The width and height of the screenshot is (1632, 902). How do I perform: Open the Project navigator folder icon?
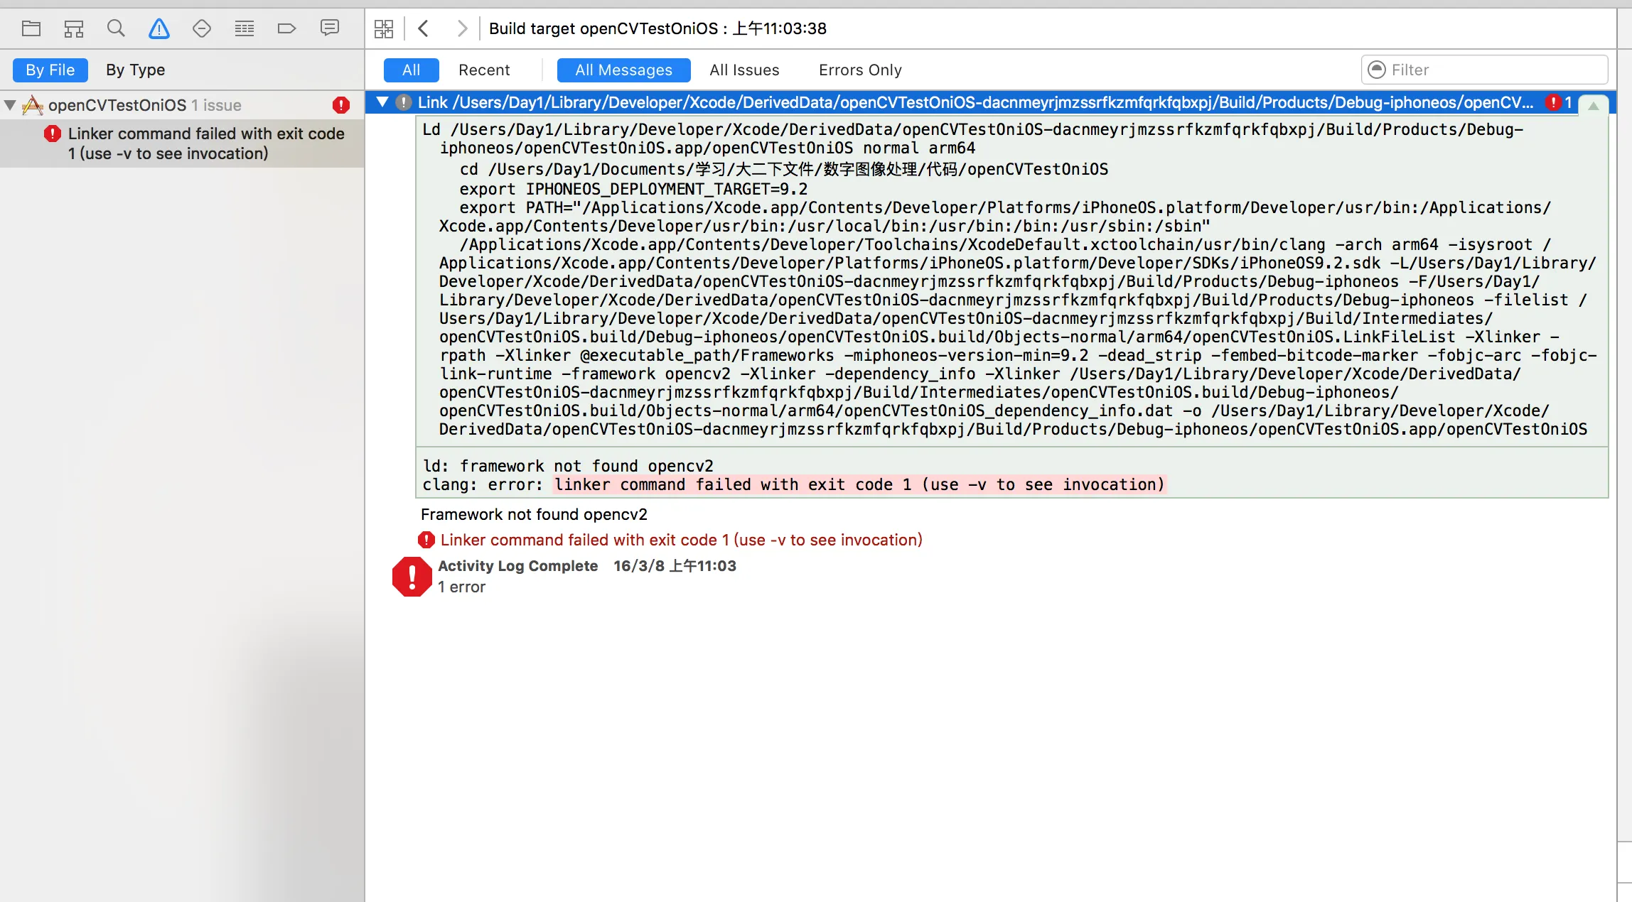coord(31,28)
